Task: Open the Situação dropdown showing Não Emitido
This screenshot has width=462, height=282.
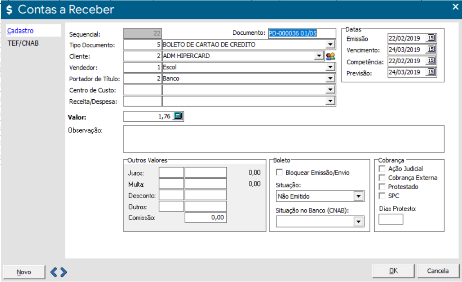Action: (x=358, y=197)
